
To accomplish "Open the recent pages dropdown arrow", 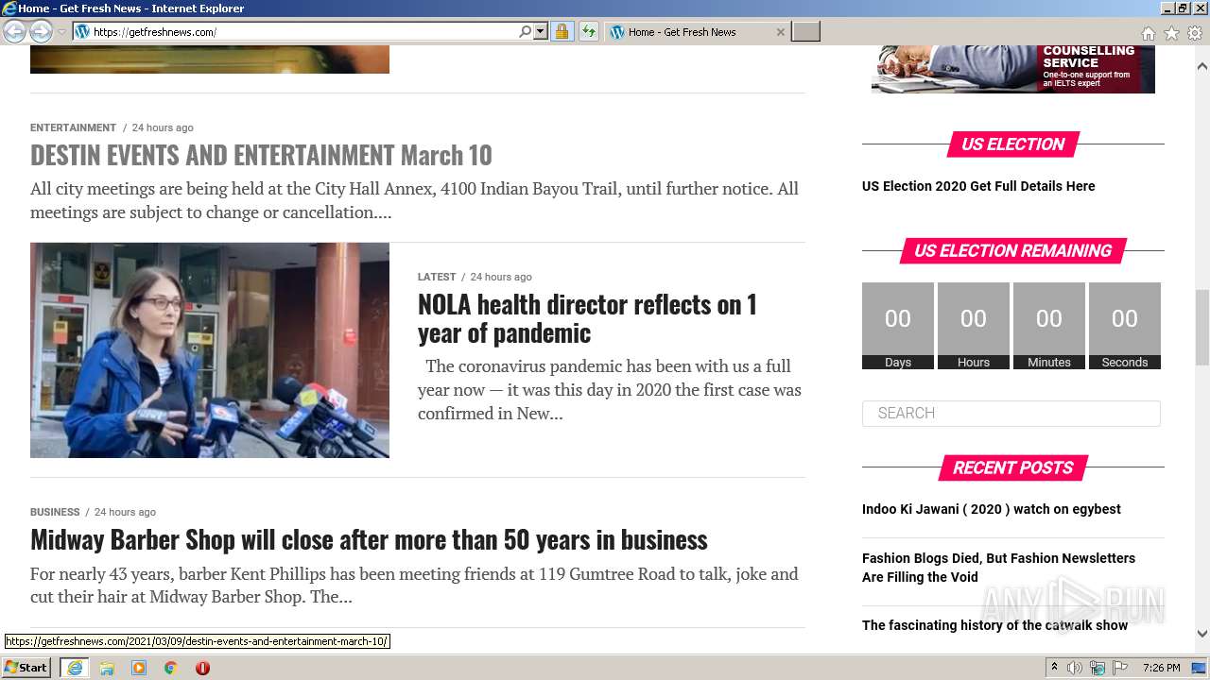I will click(61, 32).
